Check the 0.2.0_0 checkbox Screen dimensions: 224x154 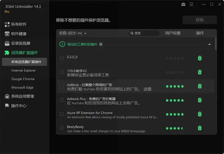point(62,58)
